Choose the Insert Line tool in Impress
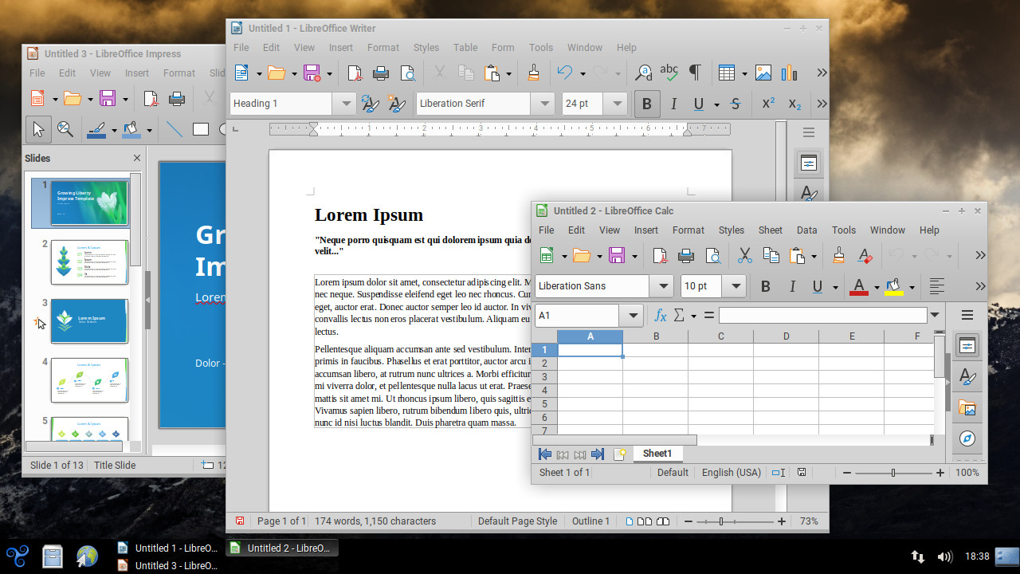 click(x=174, y=130)
